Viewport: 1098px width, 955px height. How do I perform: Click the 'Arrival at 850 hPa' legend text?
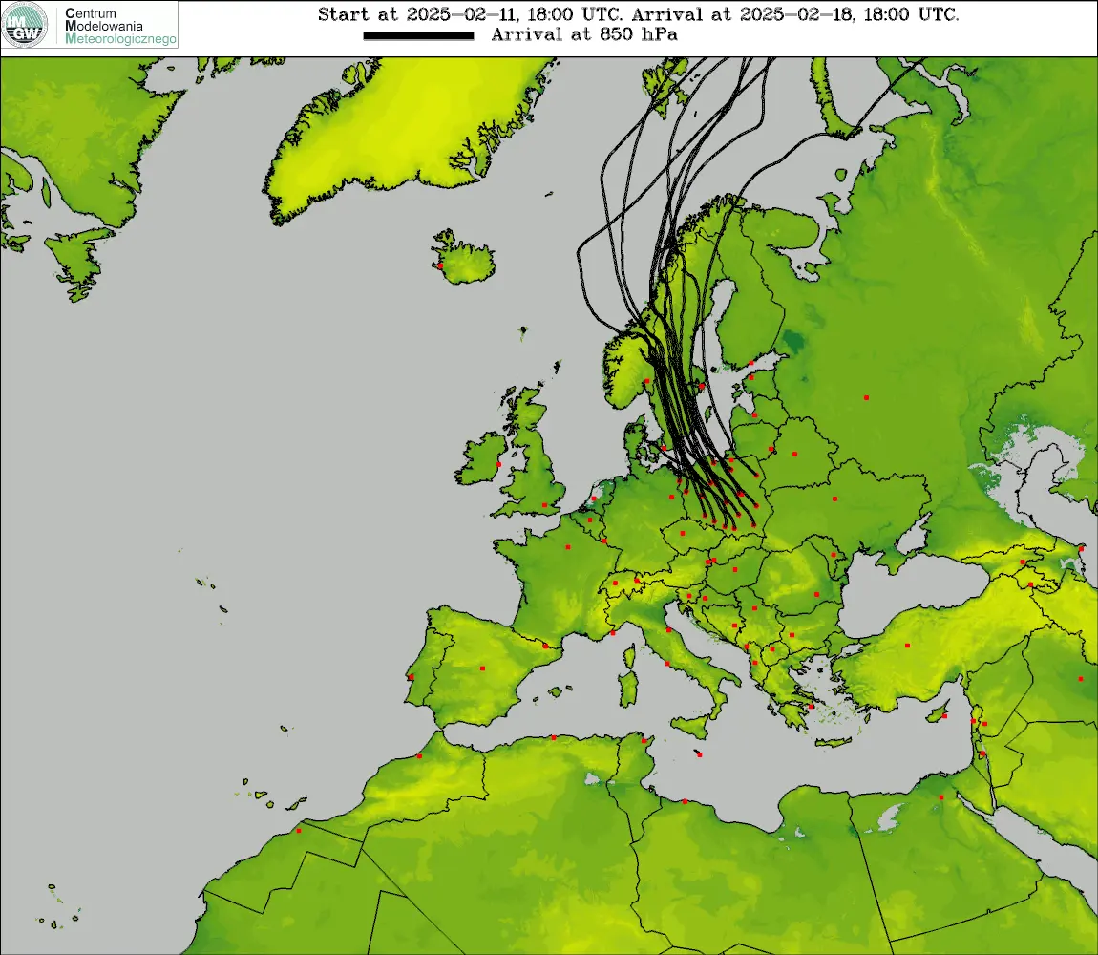[584, 34]
